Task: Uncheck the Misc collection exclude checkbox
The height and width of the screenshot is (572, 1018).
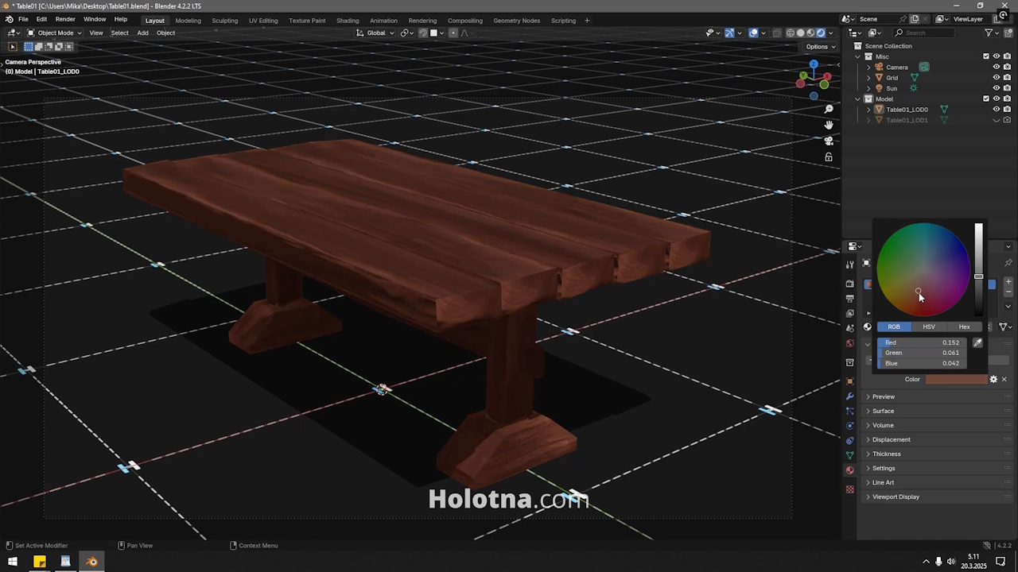Action: (986, 56)
